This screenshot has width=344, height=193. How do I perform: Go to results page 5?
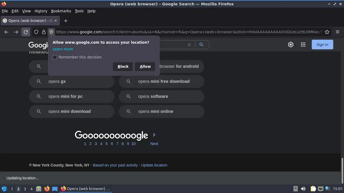click(106, 144)
